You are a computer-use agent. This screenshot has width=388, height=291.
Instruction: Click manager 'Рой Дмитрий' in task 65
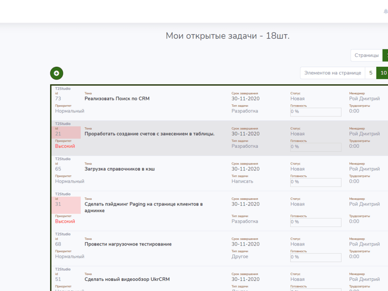tap(364, 169)
